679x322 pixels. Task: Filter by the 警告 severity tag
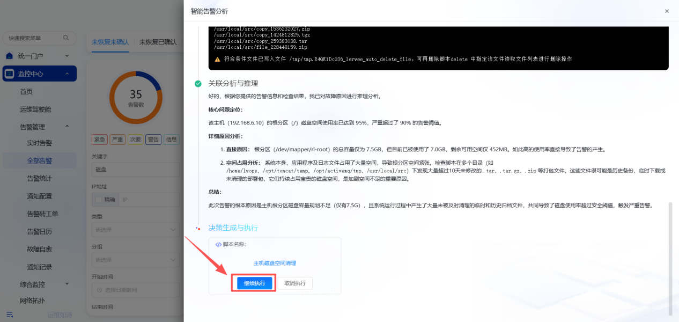pos(153,140)
